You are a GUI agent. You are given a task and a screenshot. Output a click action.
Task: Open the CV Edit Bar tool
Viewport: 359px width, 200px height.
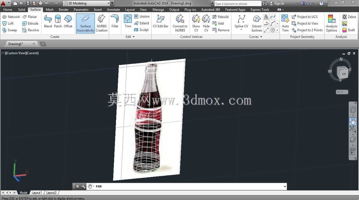pos(161,21)
